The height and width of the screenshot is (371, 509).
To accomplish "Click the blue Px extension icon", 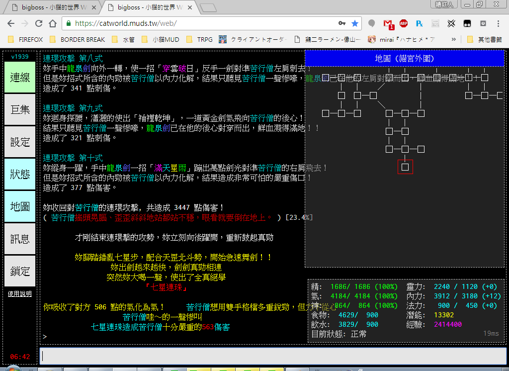I will click(x=419, y=23).
